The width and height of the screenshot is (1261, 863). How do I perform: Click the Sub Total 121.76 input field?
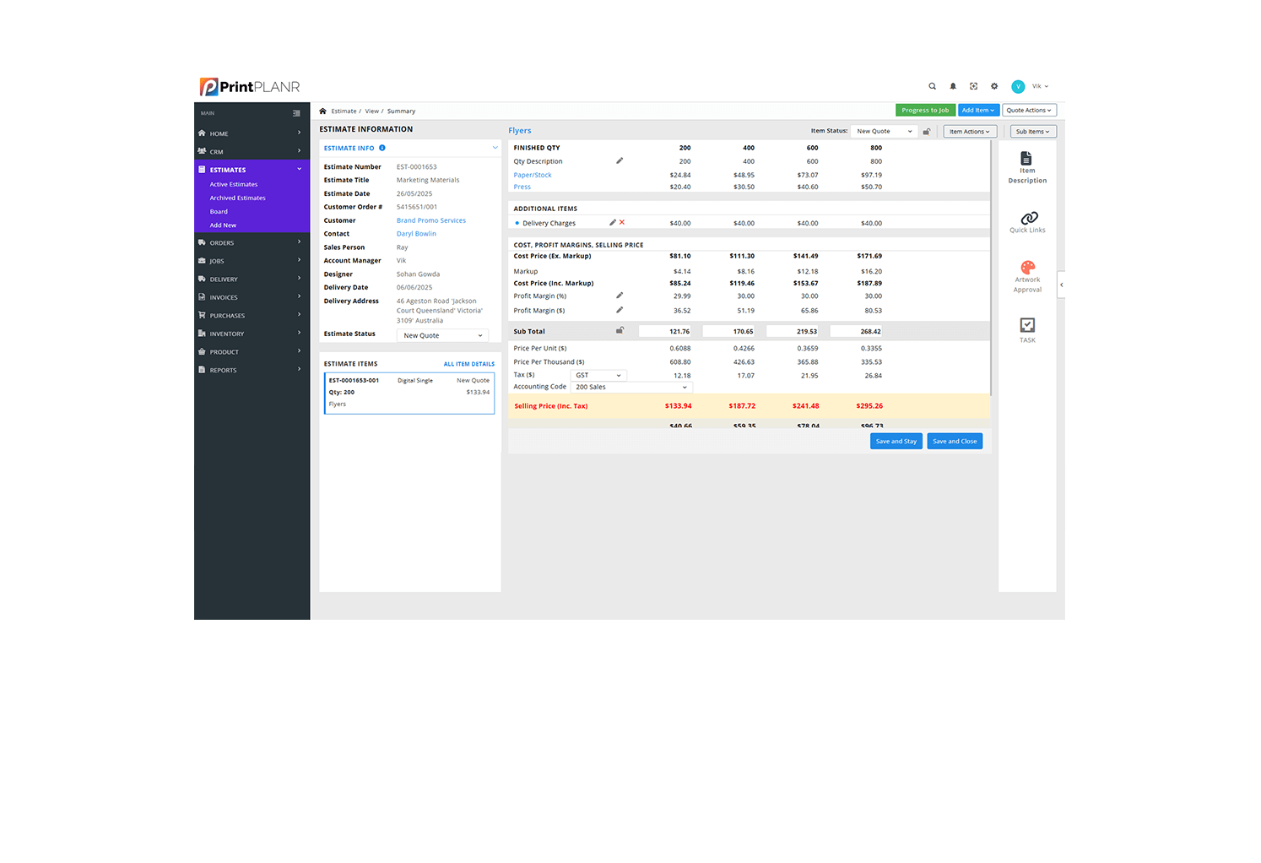point(666,330)
